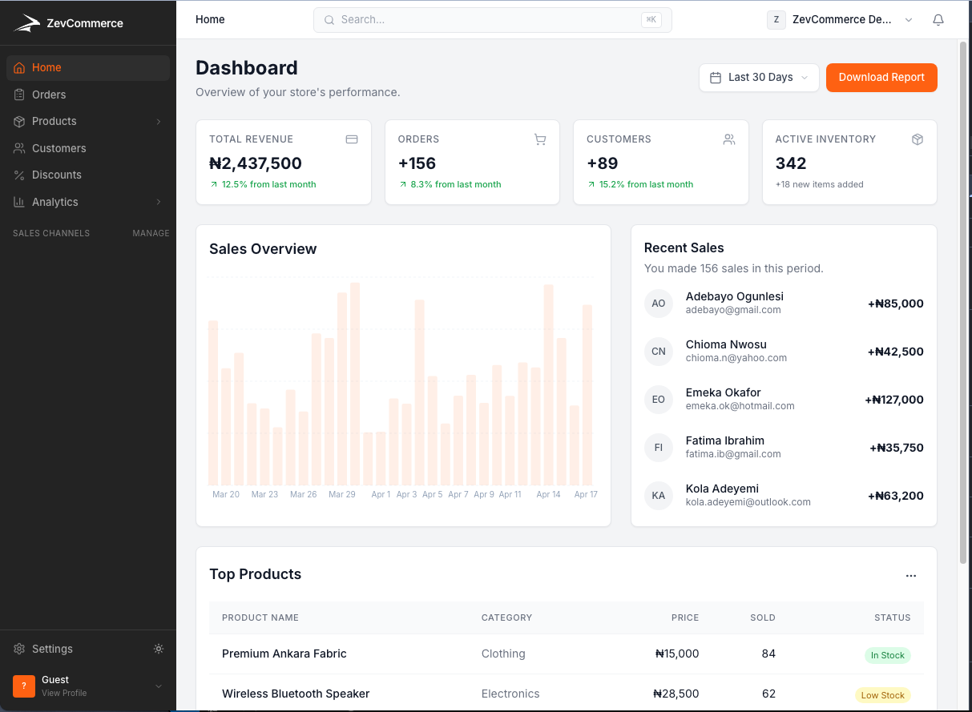Select Premium Ankara Fabric product row

tap(567, 654)
